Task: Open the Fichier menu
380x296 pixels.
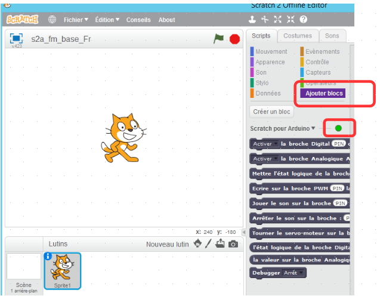Action: pos(76,20)
